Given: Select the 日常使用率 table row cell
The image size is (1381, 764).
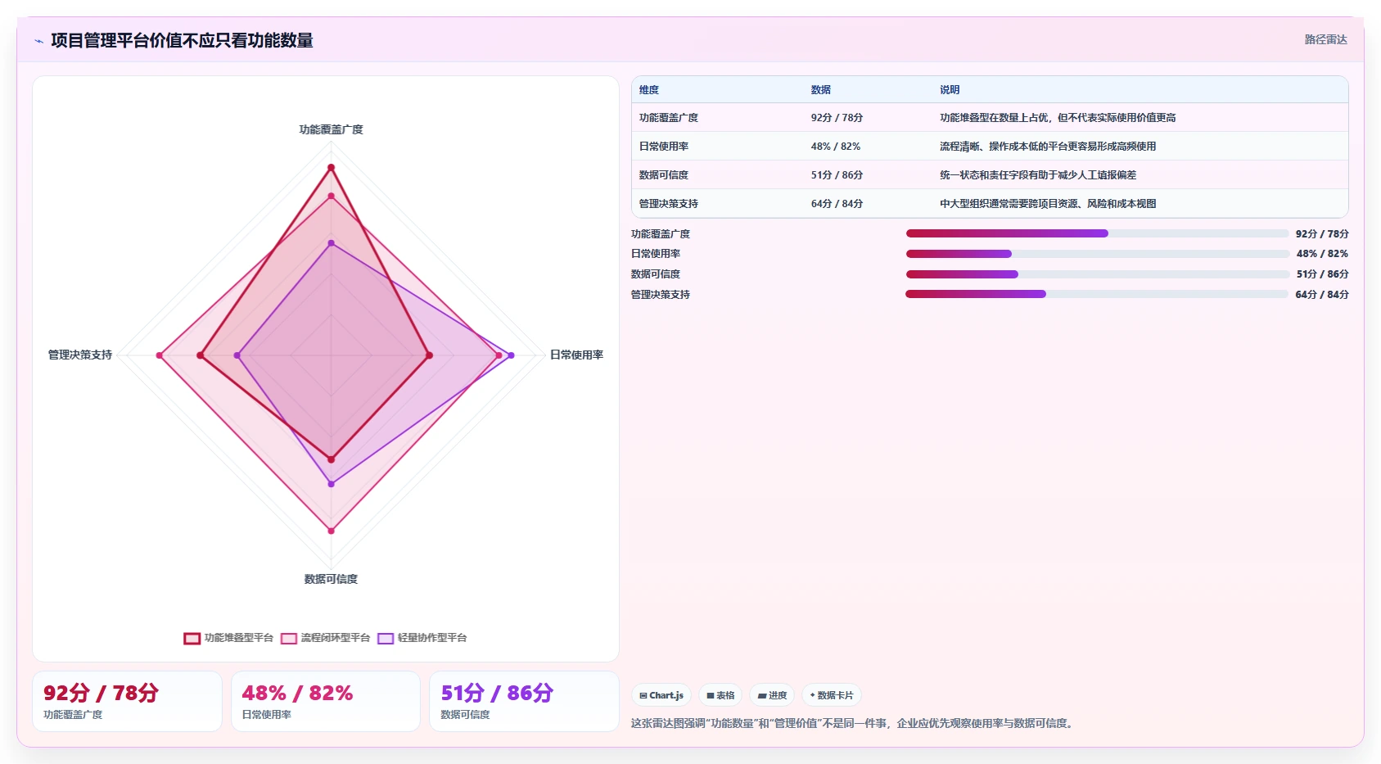Looking at the screenshot, I should 664,147.
